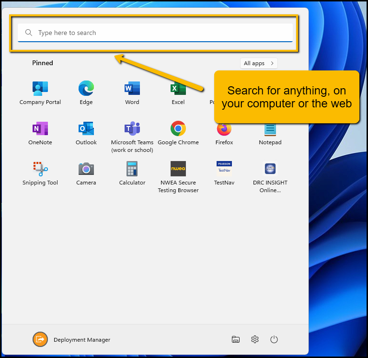Open the Notepad app
This screenshot has height=358, width=368.
click(x=270, y=133)
